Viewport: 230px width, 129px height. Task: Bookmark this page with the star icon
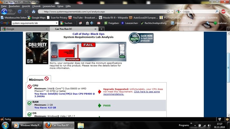coord(168,11)
